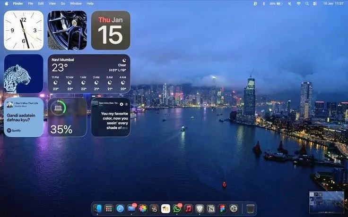Viewport: 348px width, 217px height.
Task: Open the Photos app in the Dock
Action: pos(143,209)
